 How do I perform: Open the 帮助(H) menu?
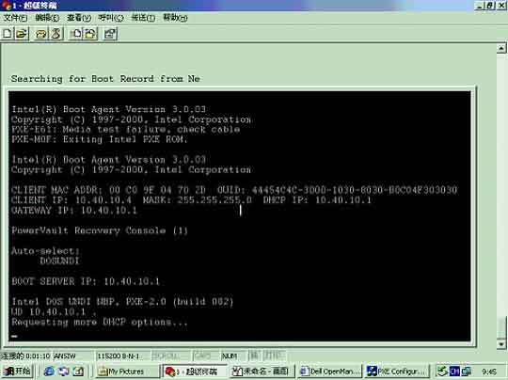tap(175, 18)
